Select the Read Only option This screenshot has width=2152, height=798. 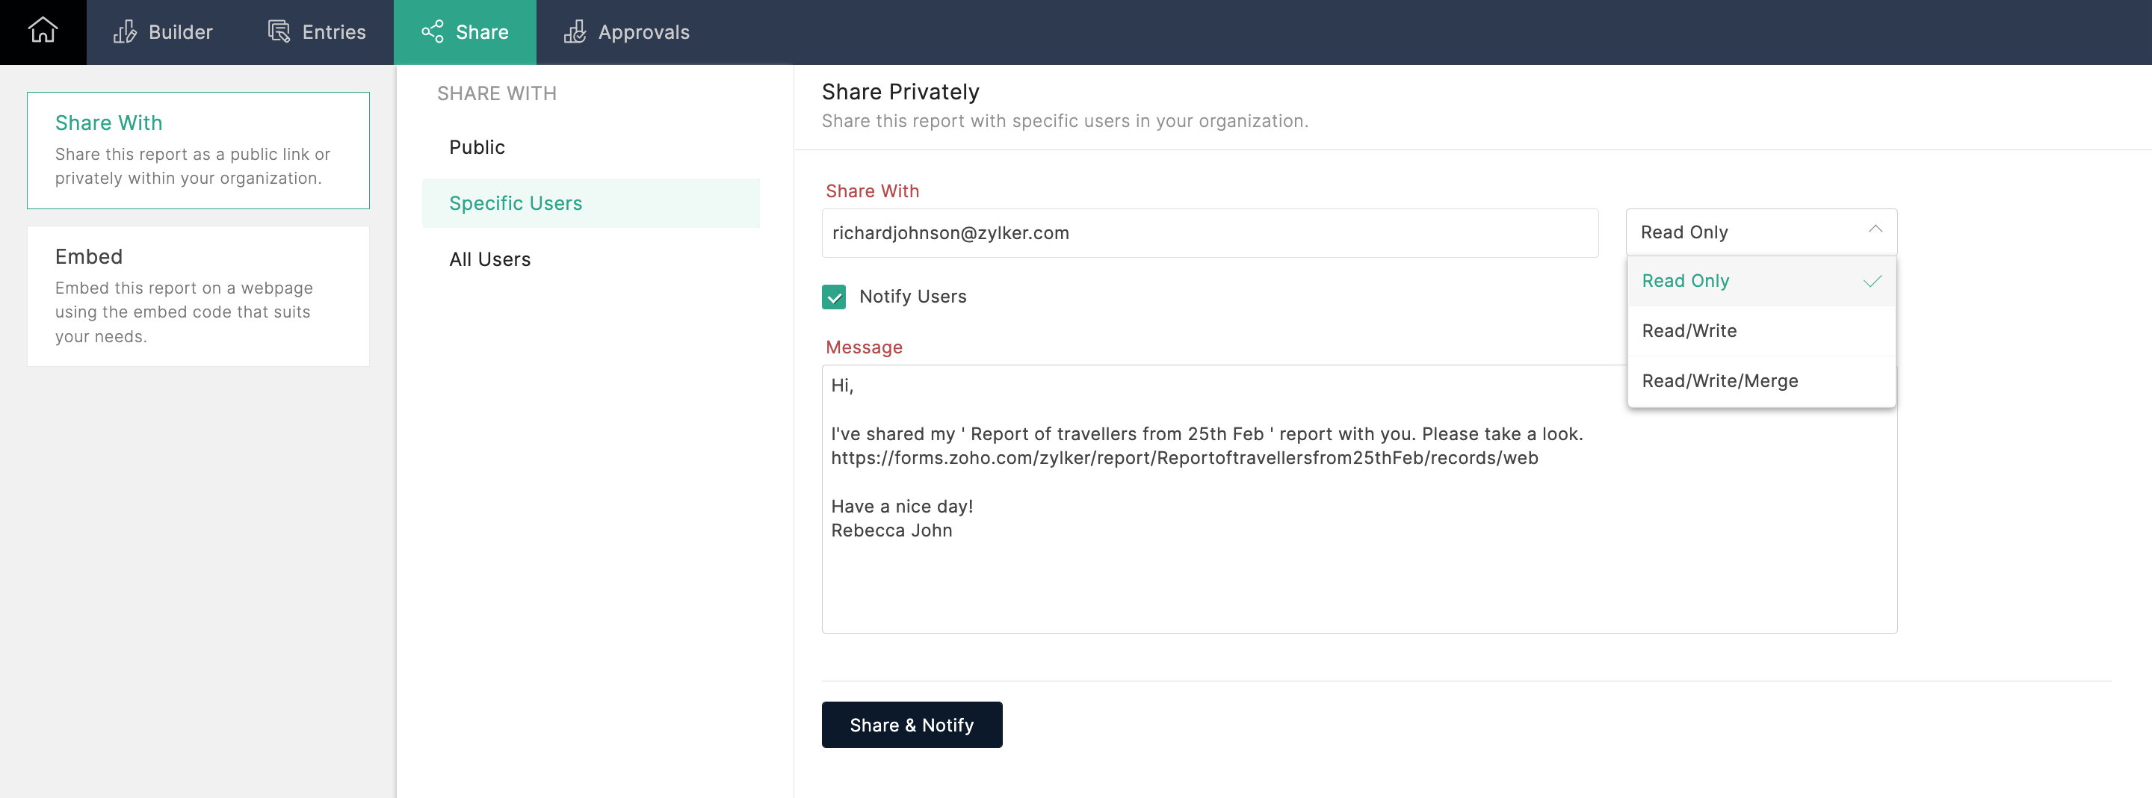pyautogui.click(x=1685, y=281)
